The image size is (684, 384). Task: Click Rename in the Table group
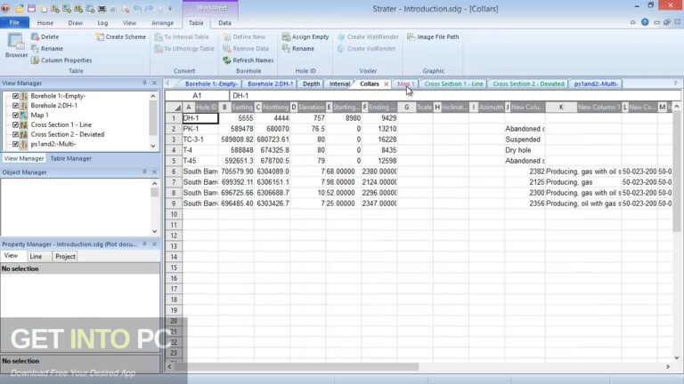pos(47,49)
